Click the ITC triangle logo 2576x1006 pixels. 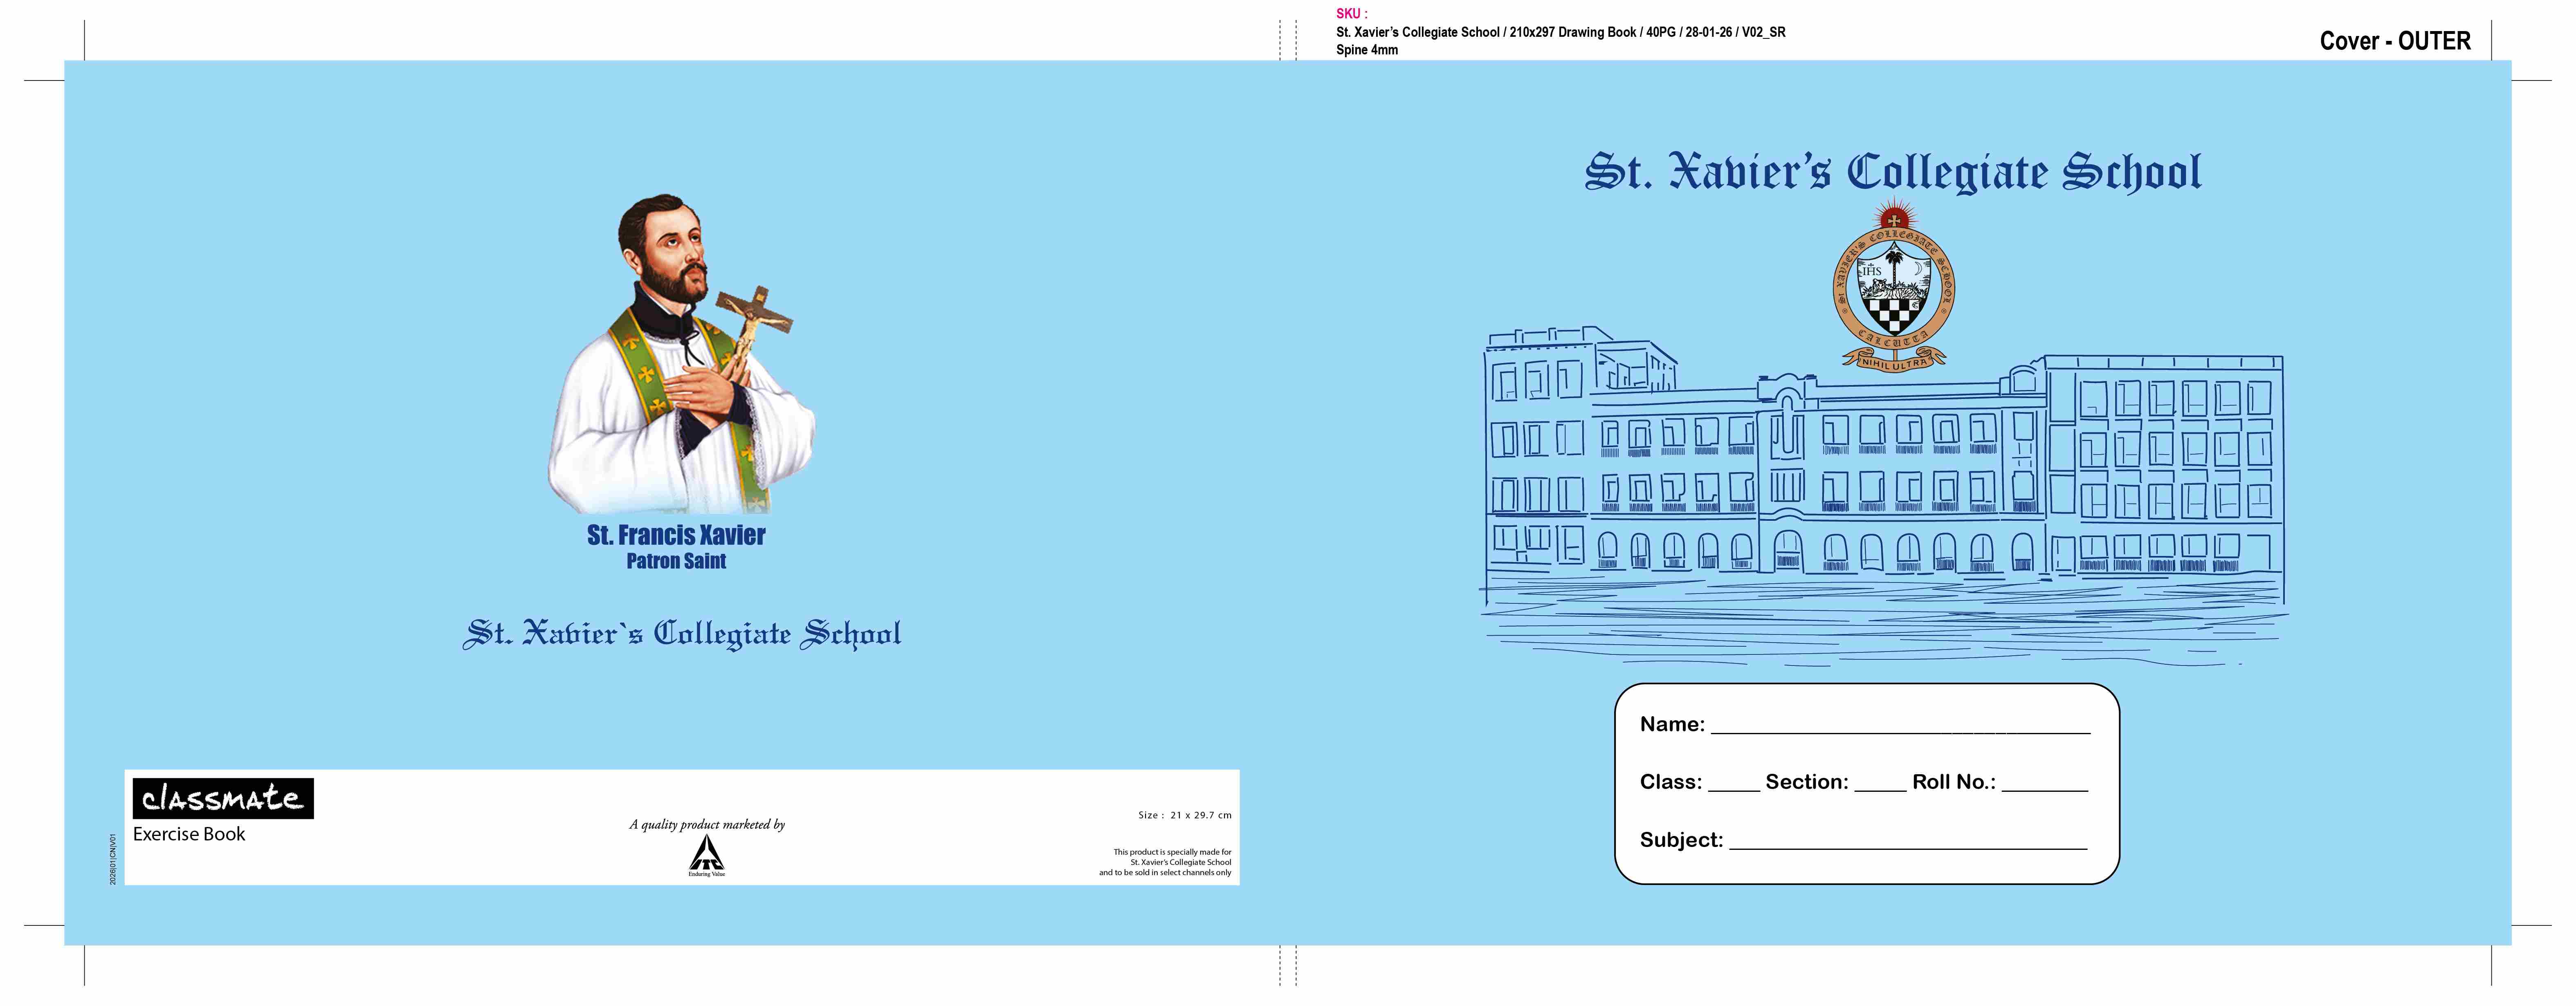click(707, 855)
